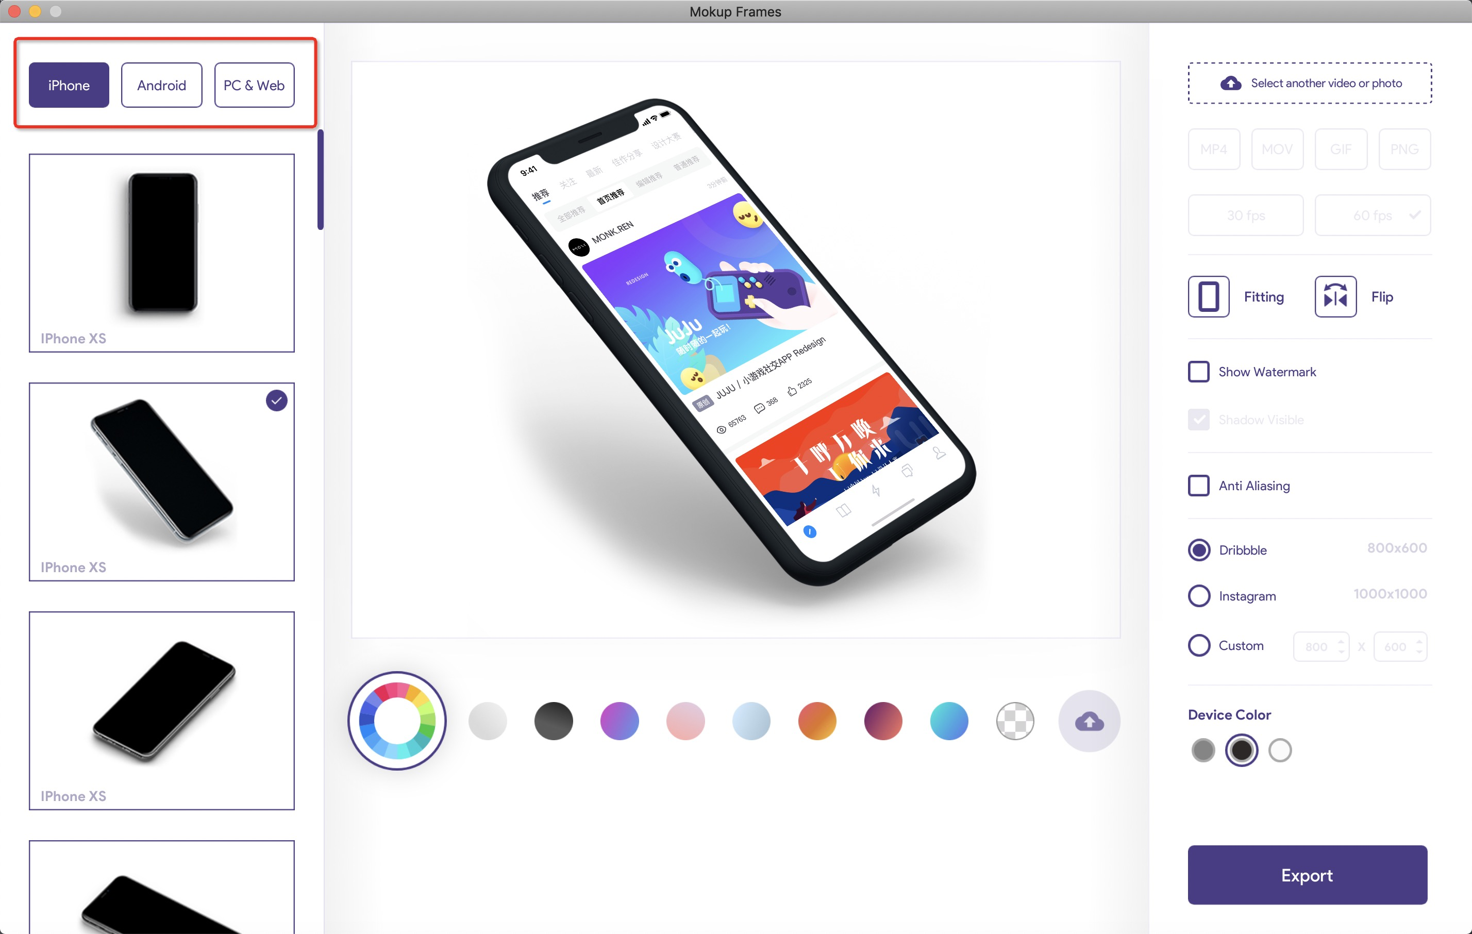Select the cyan blue background swatch

(949, 721)
